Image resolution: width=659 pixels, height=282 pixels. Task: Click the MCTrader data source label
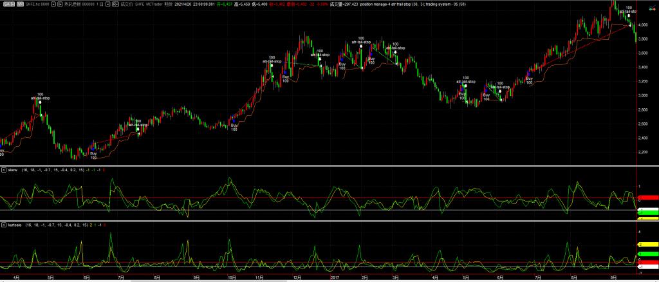coord(153,4)
